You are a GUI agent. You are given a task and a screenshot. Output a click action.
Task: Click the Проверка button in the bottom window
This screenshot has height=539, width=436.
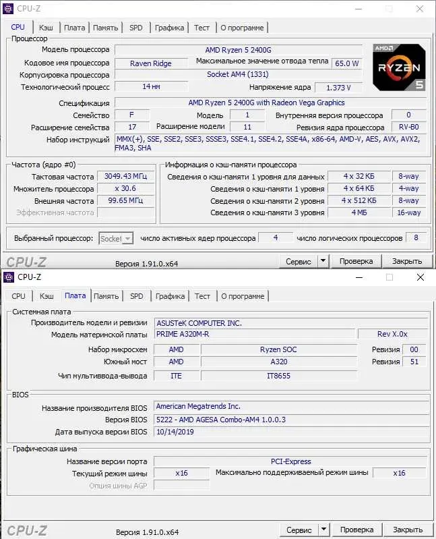pos(356,530)
